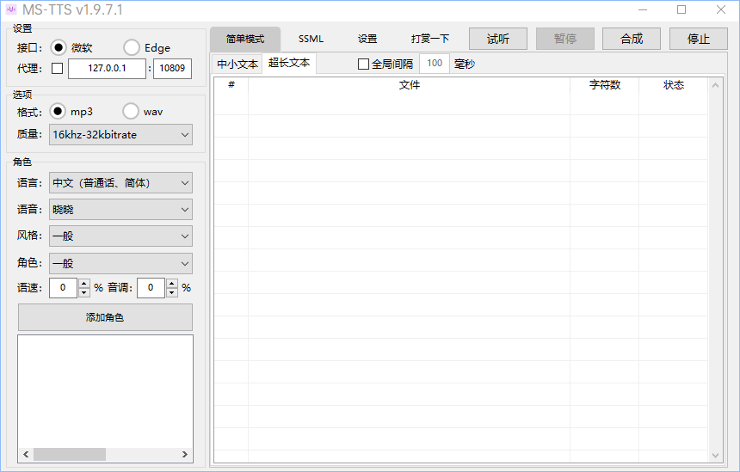Click the 语速 speed value field
The width and height of the screenshot is (740, 472).
tap(63, 288)
